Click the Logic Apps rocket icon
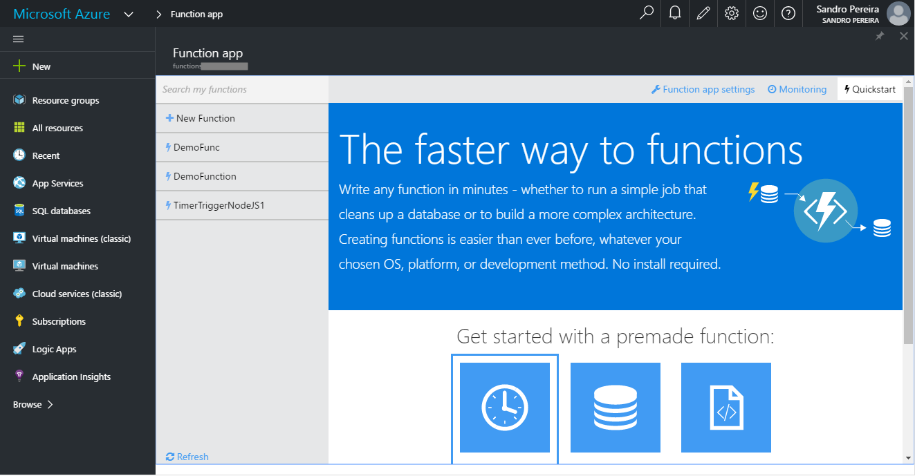The image size is (915, 476). tap(19, 349)
